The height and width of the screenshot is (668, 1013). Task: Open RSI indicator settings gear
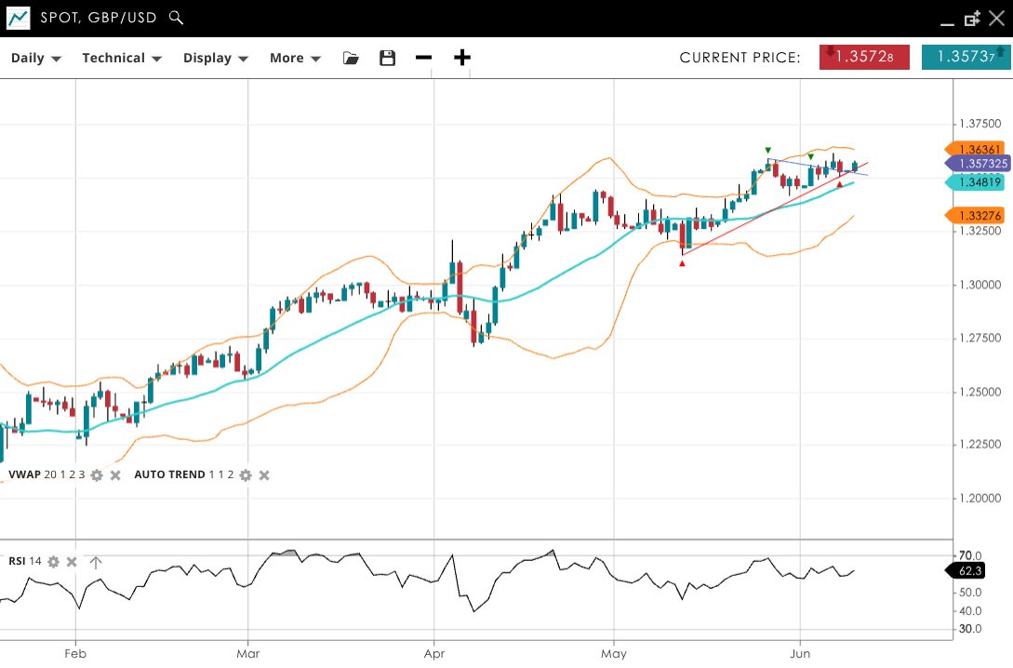coord(54,561)
